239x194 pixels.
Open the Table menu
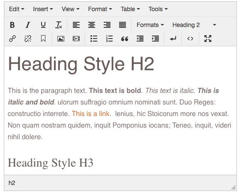pyautogui.click(x=130, y=9)
